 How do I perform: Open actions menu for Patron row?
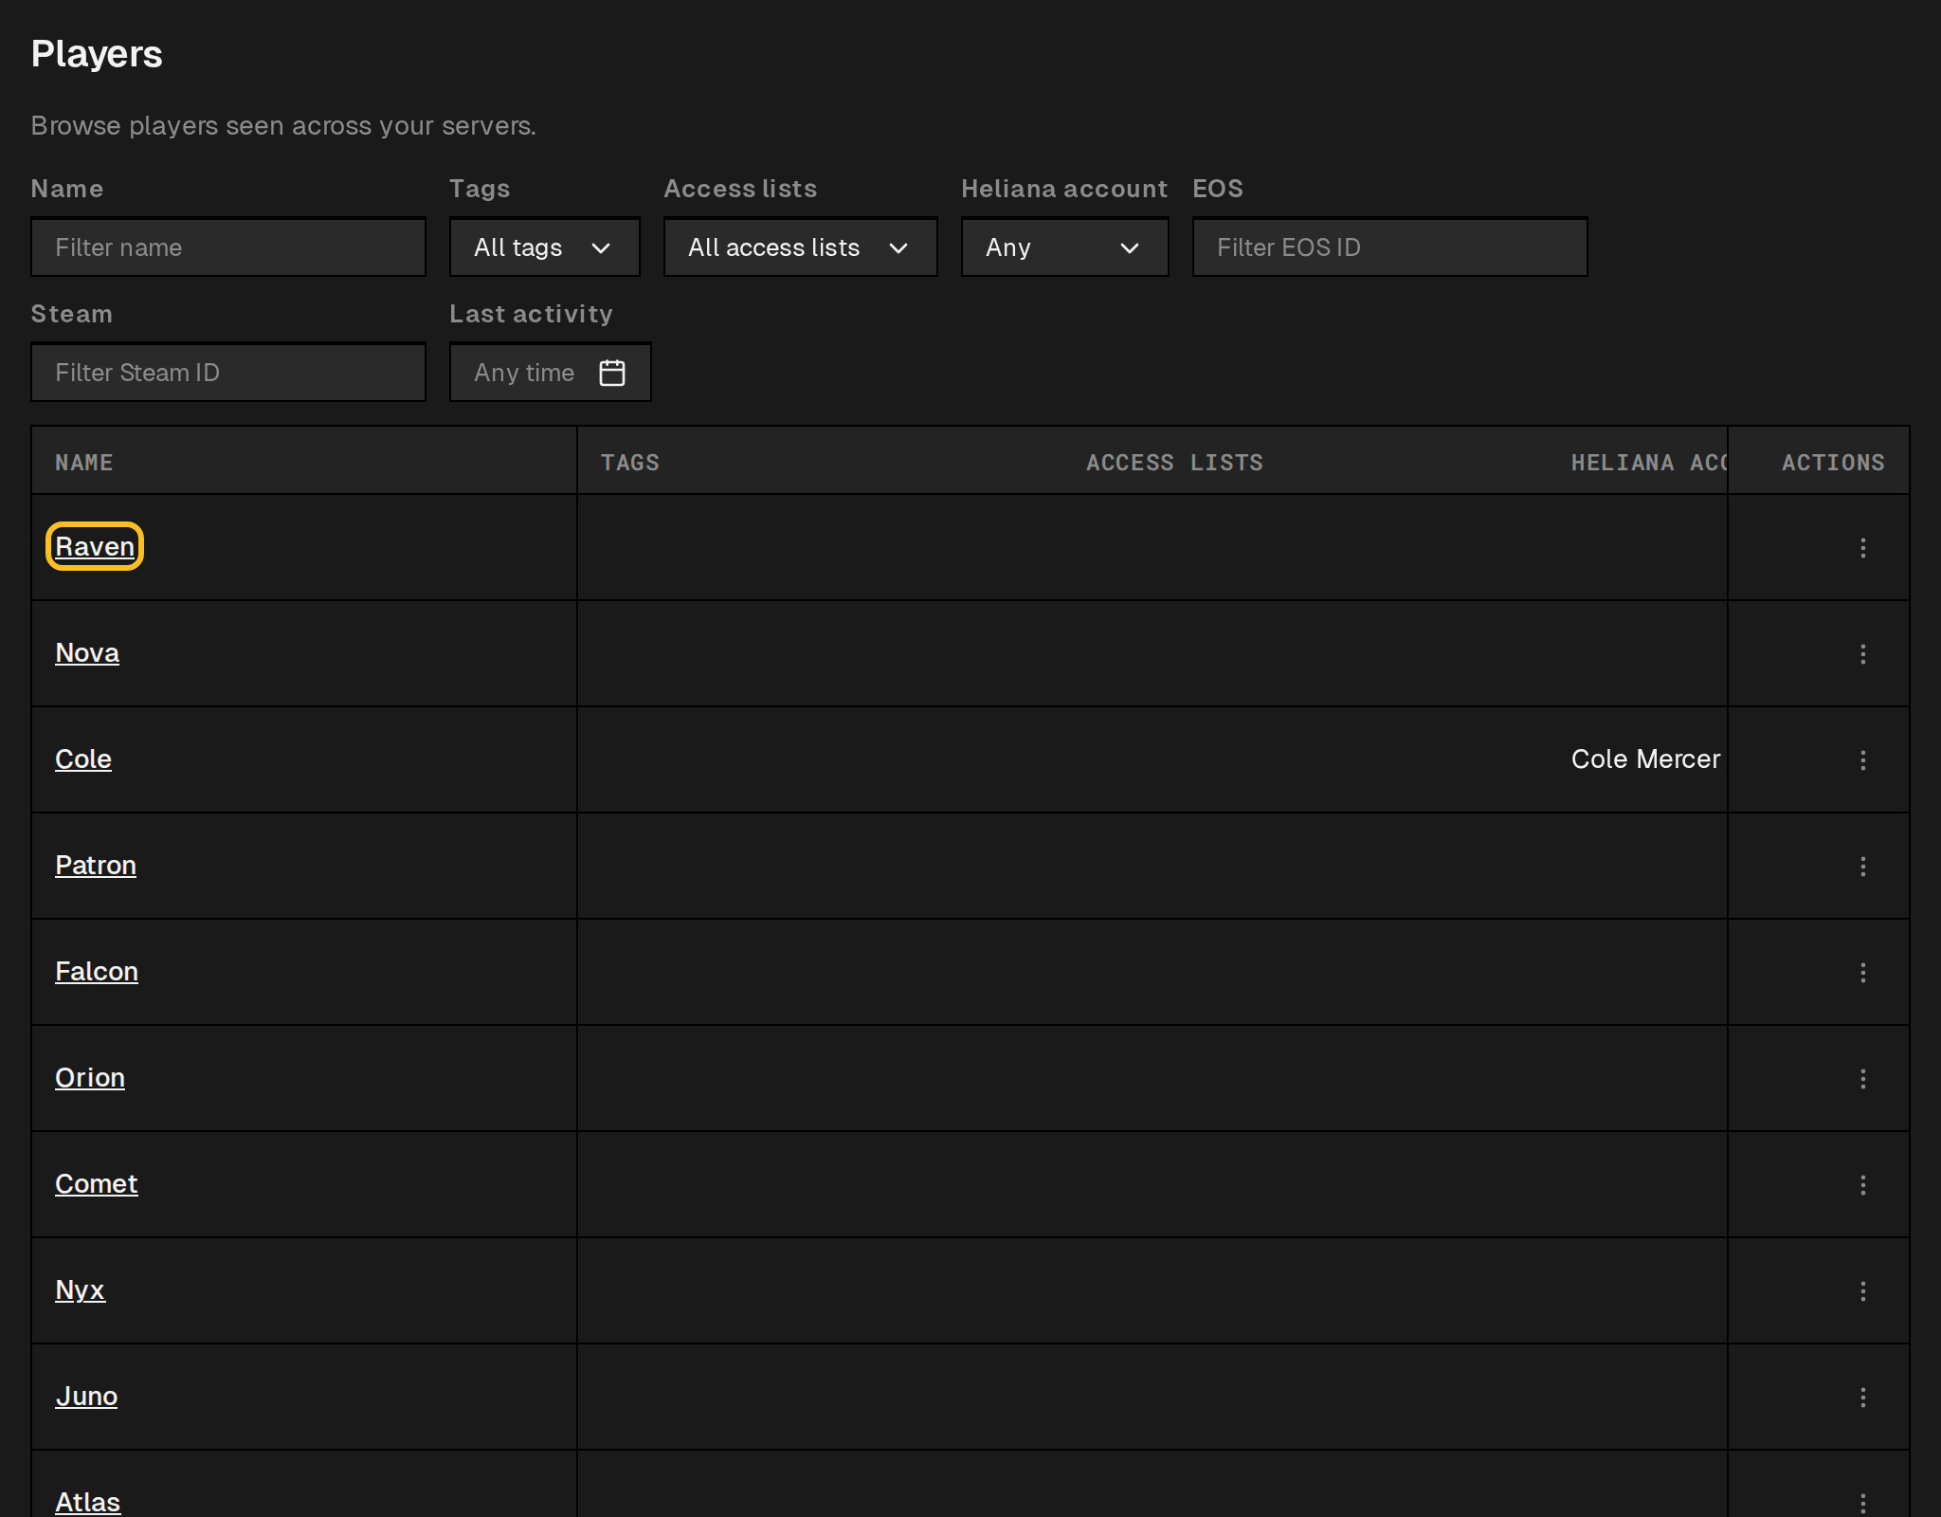[x=1862, y=867]
